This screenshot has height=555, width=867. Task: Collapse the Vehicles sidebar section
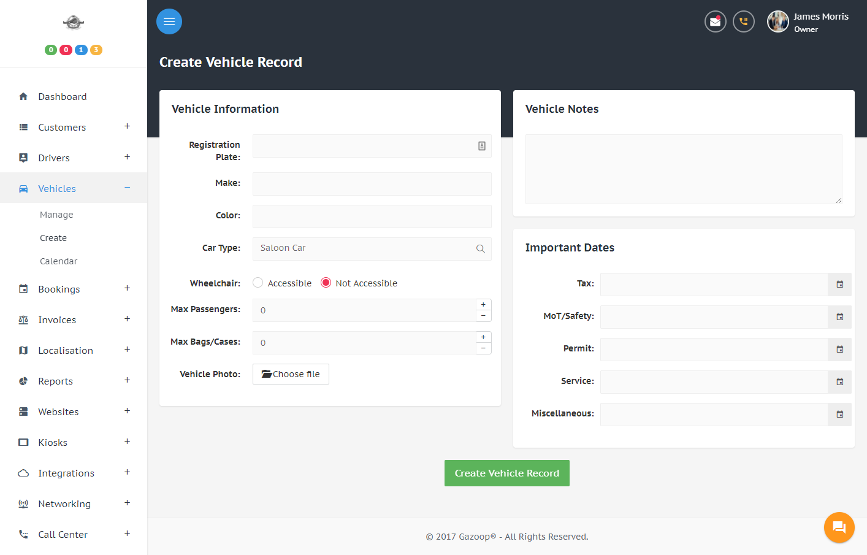coord(127,188)
